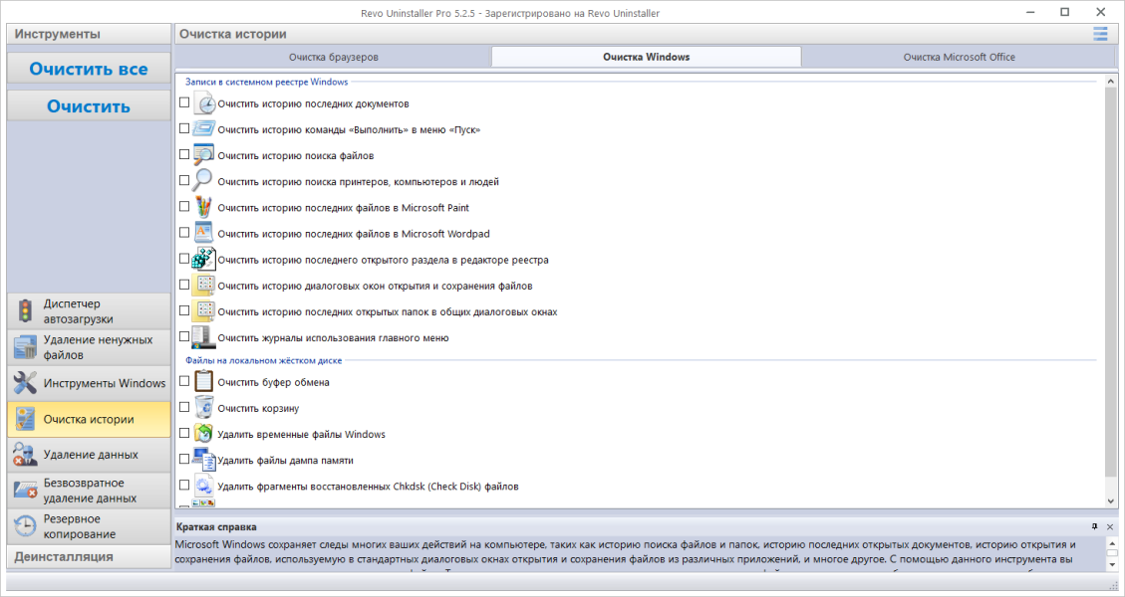Click the registry editor cubes icon
Viewport: 1125px width, 597px height.
tap(204, 259)
